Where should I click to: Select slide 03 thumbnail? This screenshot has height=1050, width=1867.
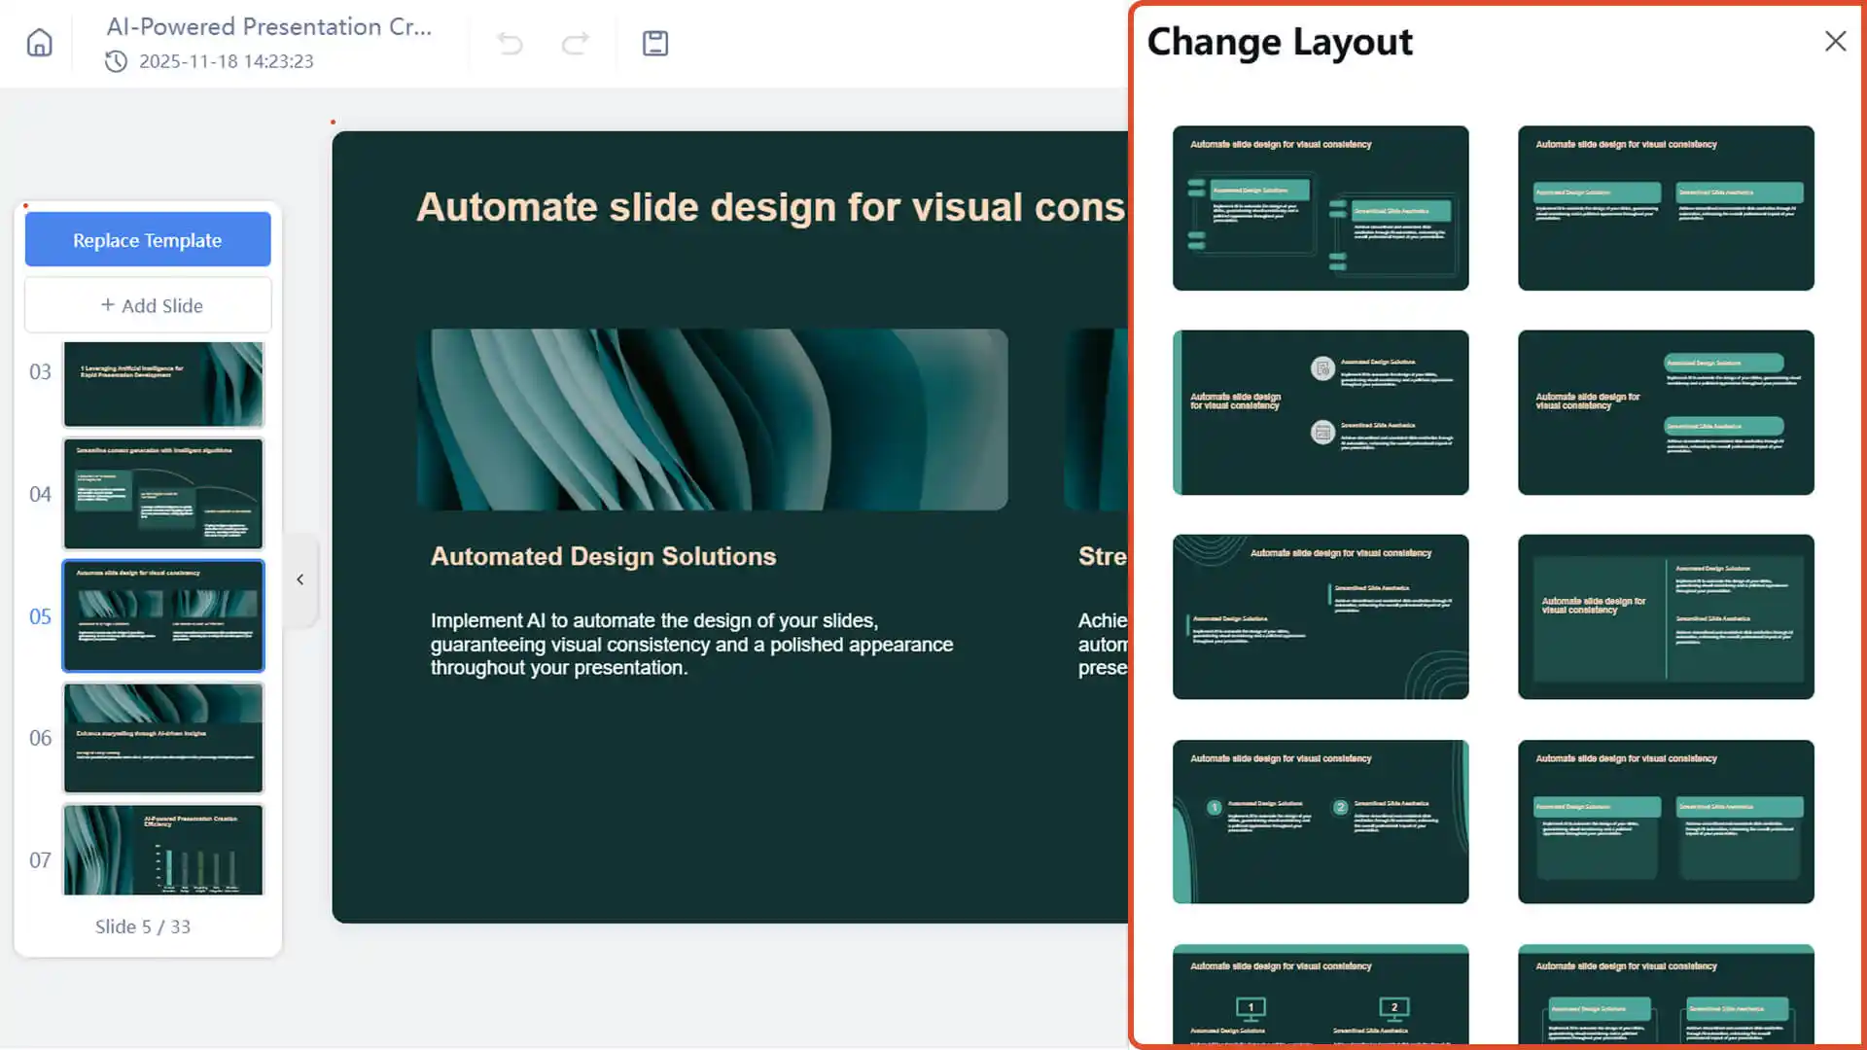point(163,384)
